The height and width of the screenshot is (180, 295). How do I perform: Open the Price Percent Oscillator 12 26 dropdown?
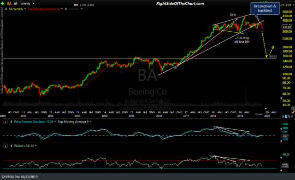tap(55, 122)
